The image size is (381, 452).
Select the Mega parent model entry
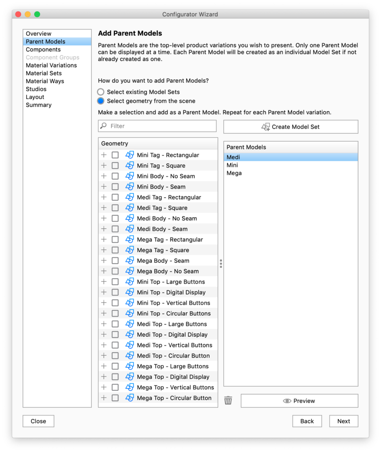tap(234, 173)
